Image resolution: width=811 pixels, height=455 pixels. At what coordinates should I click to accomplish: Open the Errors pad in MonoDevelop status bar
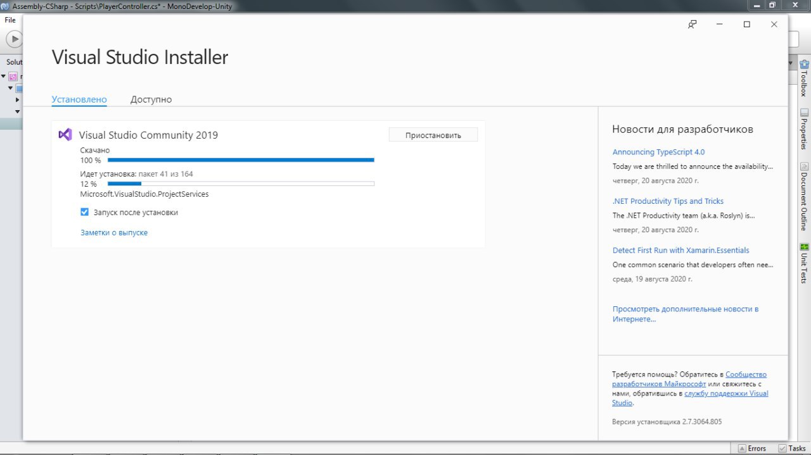(x=752, y=448)
